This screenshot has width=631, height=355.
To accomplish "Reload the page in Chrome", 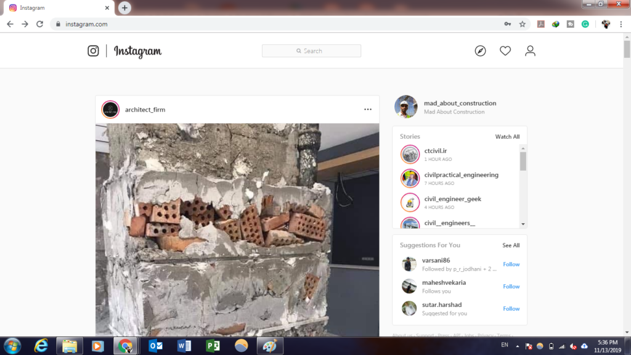I will click(40, 24).
